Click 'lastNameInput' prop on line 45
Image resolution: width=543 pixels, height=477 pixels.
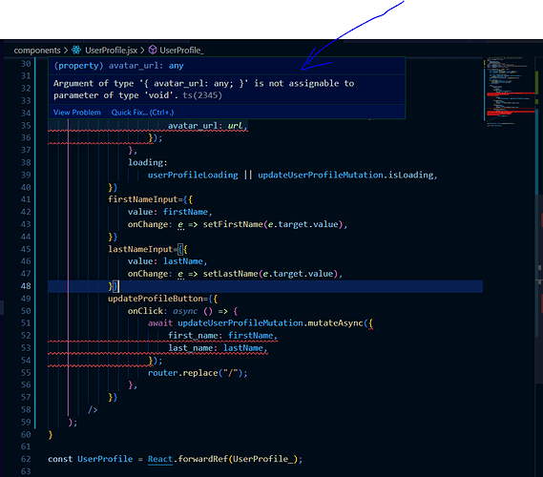pos(140,250)
